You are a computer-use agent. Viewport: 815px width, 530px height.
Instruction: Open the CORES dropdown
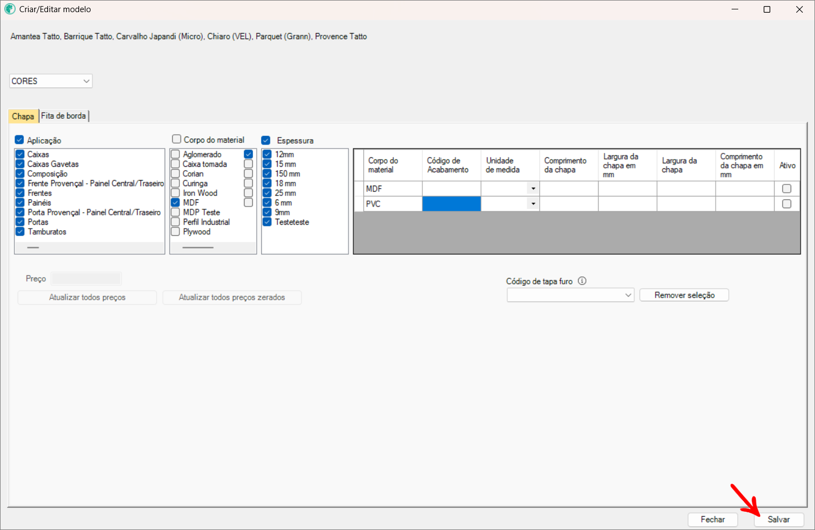(x=51, y=81)
